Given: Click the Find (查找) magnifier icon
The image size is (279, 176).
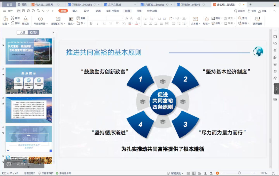Looking at the screenshot, I should [240, 18].
